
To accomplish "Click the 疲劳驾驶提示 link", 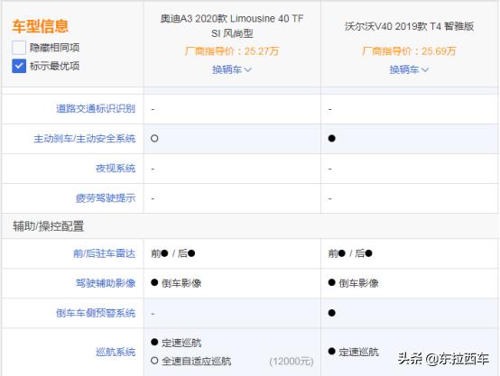I will click(106, 198).
